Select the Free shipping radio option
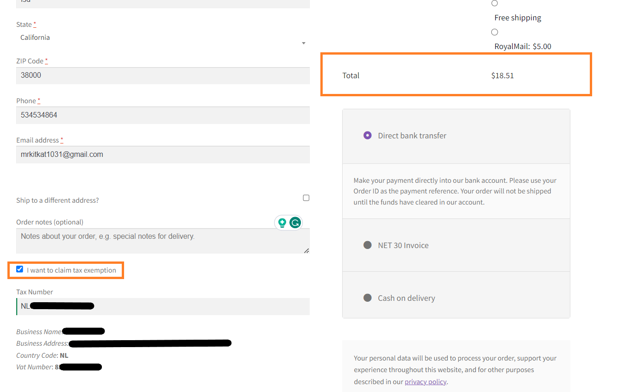Image resolution: width=625 pixels, height=392 pixels. [494, 3]
